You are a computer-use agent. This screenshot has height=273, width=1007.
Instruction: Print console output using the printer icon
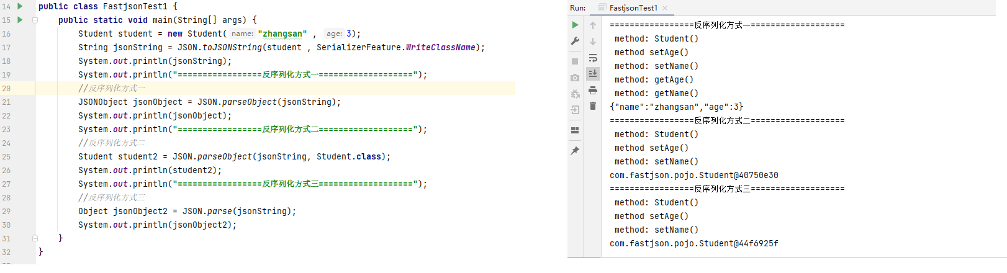point(593,90)
